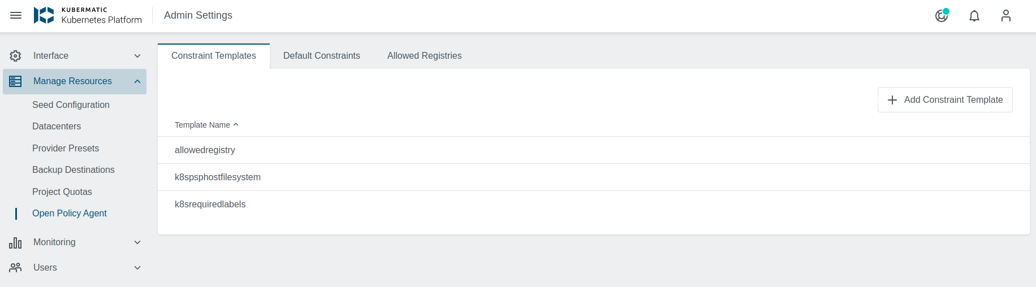Screen dimensions: 1036x287
Task: Open the allowedregistry template row
Action: coord(205,150)
